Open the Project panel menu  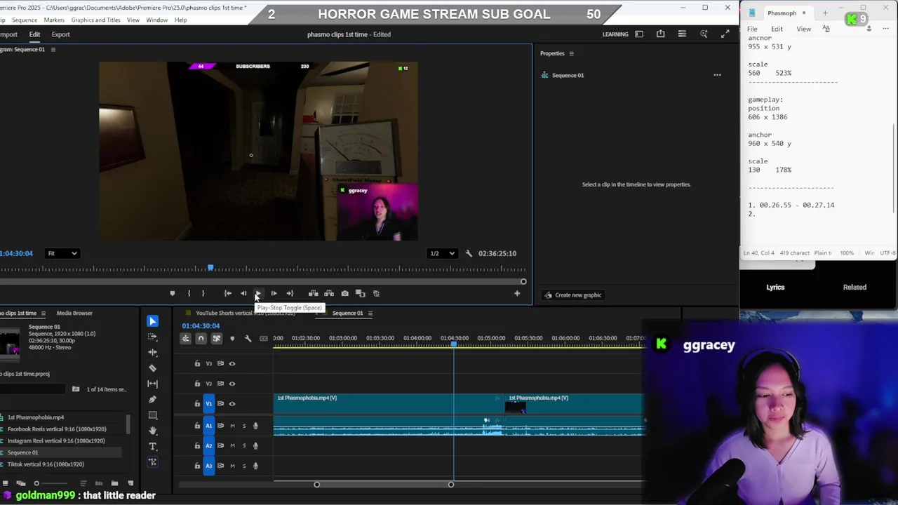coord(43,314)
